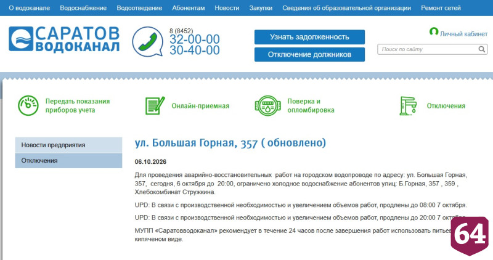Viewport: 493px width, 260px height.
Task: Click the meter gauge icon
Action: (x=28, y=105)
